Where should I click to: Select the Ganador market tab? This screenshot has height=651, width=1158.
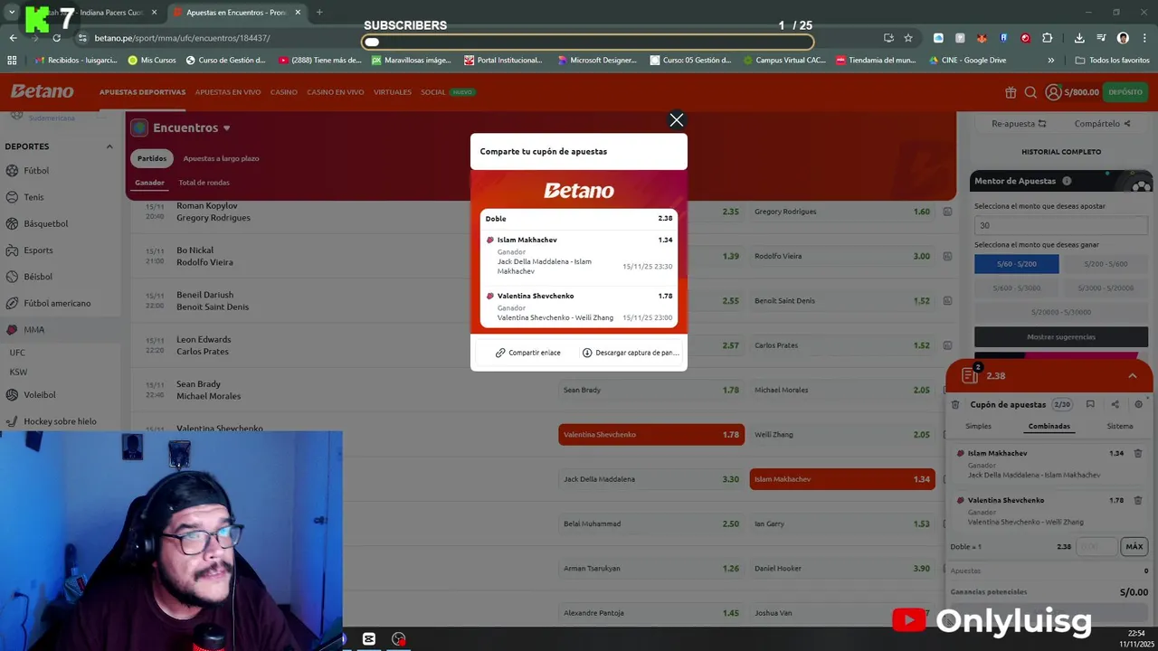tap(149, 183)
